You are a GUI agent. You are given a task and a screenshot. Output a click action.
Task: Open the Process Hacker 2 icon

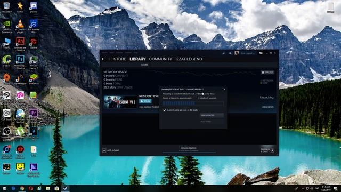(x=34, y=62)
